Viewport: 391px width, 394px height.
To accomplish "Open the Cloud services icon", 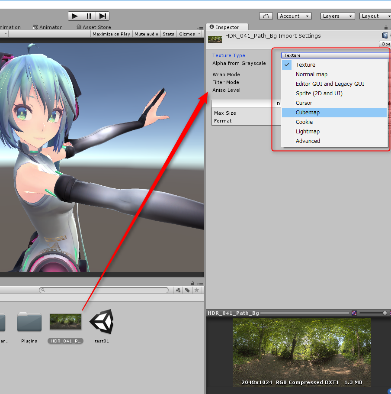I will (266, 16).
